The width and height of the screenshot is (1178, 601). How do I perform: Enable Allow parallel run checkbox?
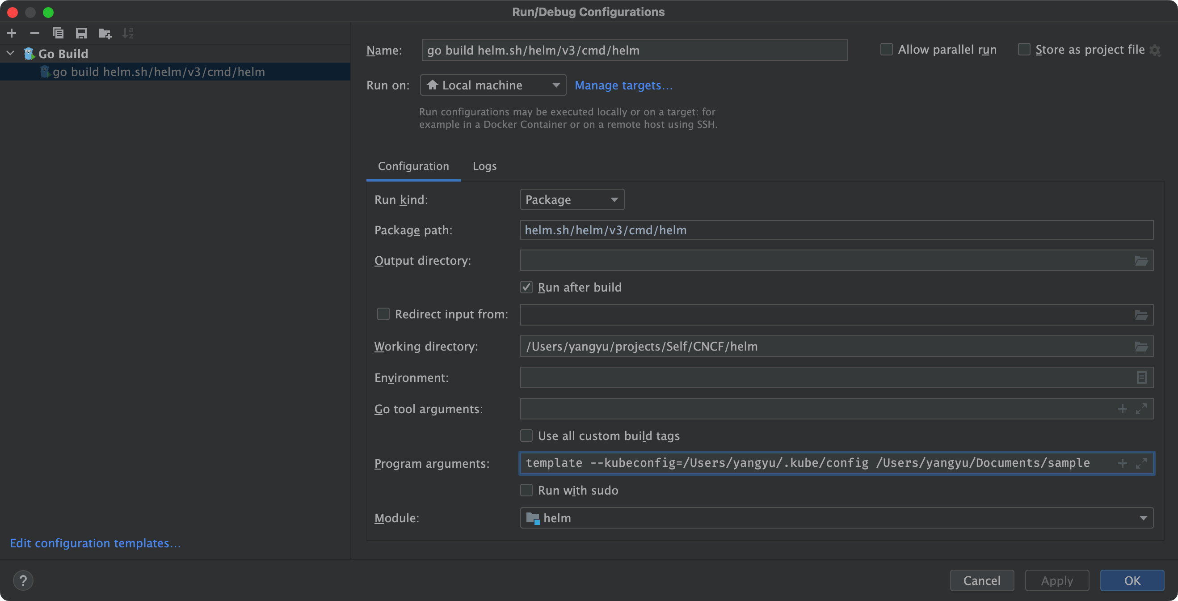(886, 50)
